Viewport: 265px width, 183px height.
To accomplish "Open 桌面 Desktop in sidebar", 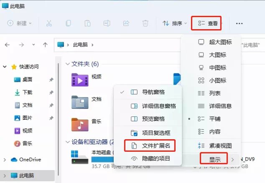I will pyautogui.click(x=23, y=79).
